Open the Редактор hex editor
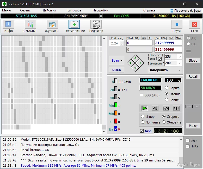This screenshot has height=169, width=203. (x=96, y=26)
